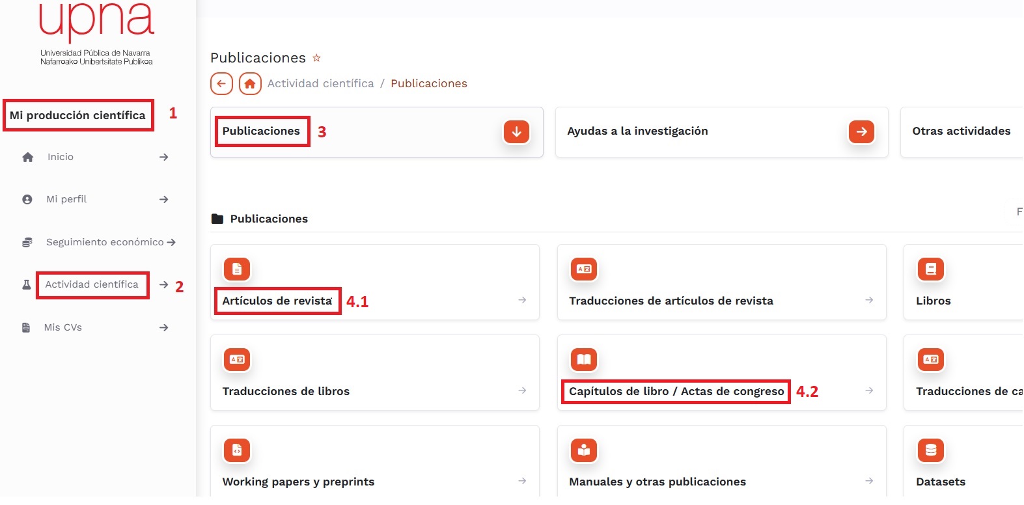
Task: Click the Artículos de revista document icon
Action: 237,269
